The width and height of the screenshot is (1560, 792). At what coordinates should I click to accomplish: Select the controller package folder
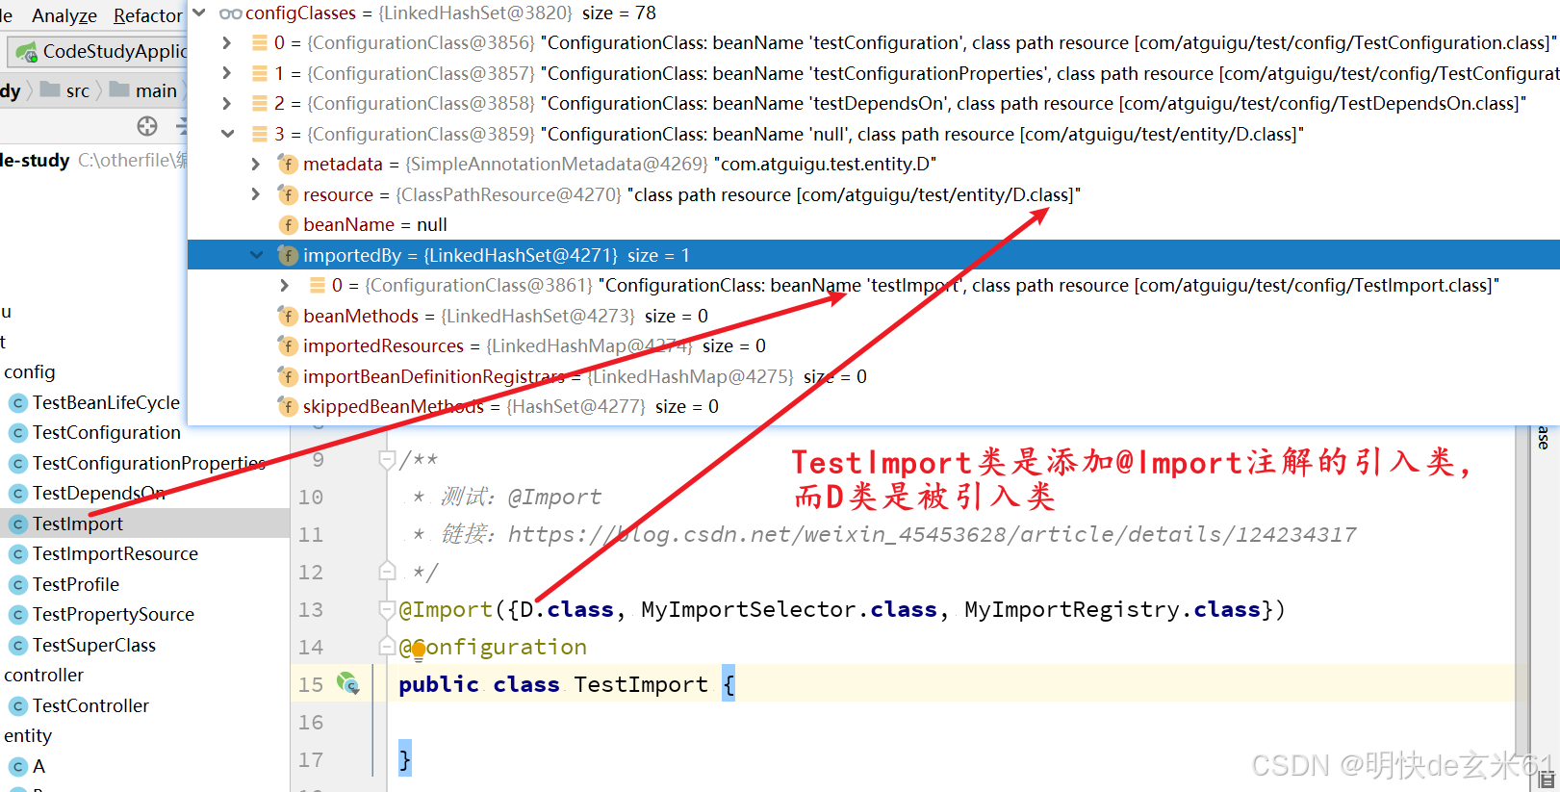tap(43, 675)
